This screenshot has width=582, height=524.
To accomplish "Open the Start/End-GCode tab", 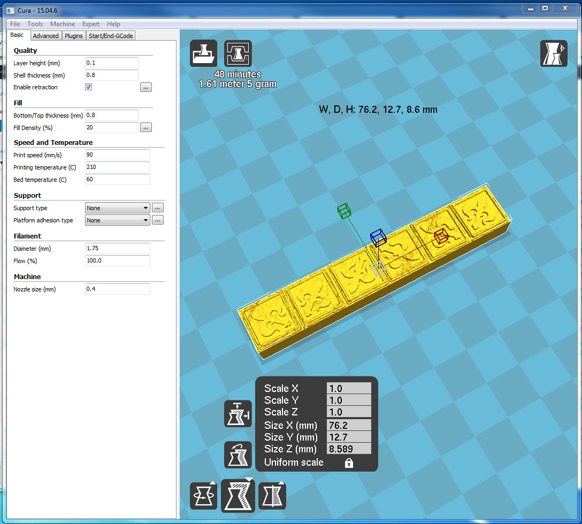I will [111, 36].
